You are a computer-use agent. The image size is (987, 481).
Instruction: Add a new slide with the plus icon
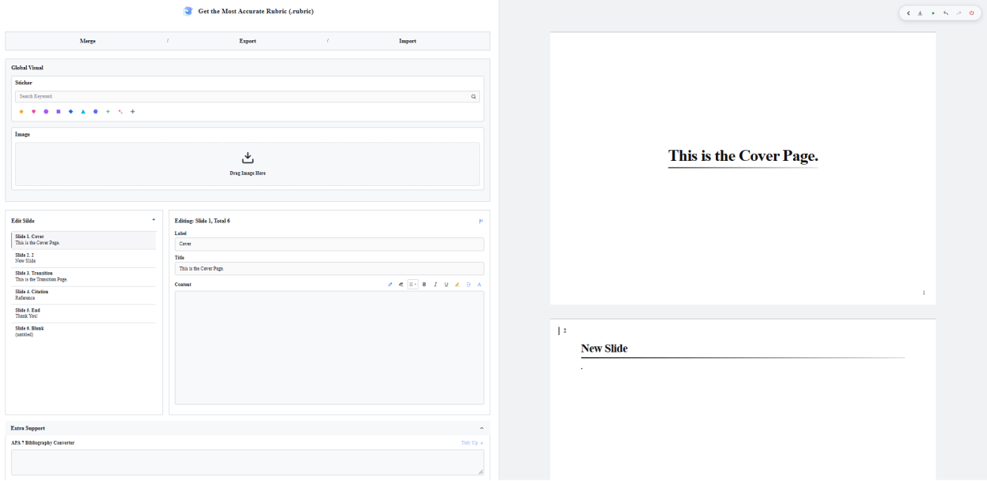(154, 220)
